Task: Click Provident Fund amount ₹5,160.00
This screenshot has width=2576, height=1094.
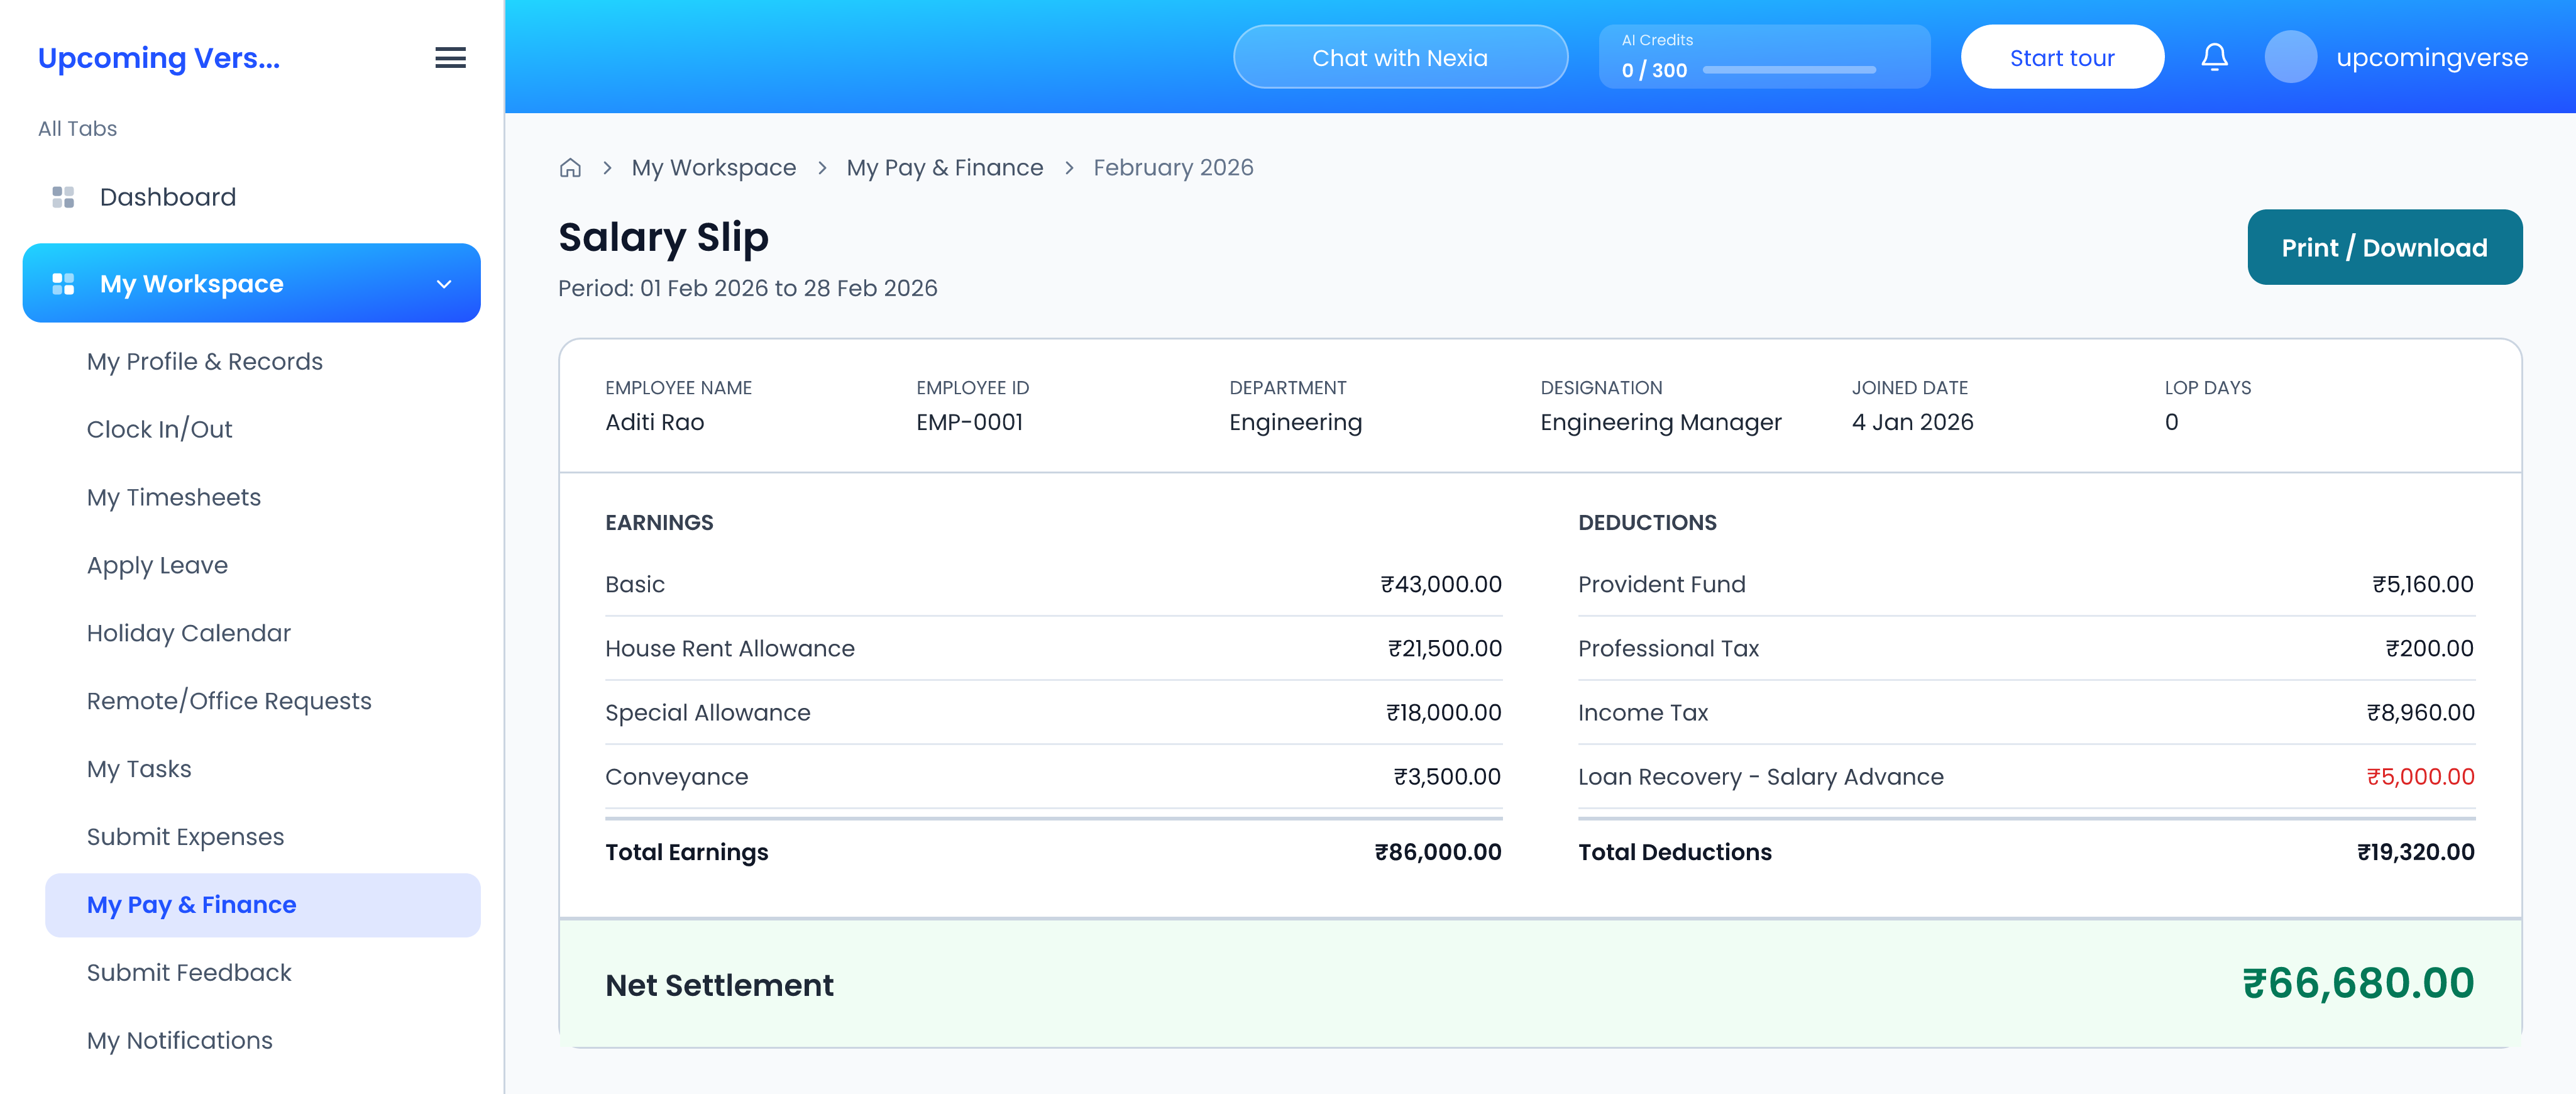Action: pos(2422,584)
